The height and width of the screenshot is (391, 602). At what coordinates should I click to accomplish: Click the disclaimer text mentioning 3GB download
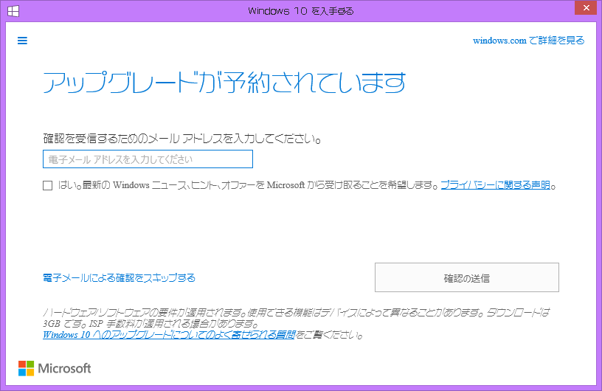click(296, 318)
